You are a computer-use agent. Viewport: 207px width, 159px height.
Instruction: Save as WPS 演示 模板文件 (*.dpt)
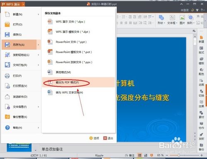(78, 32)
